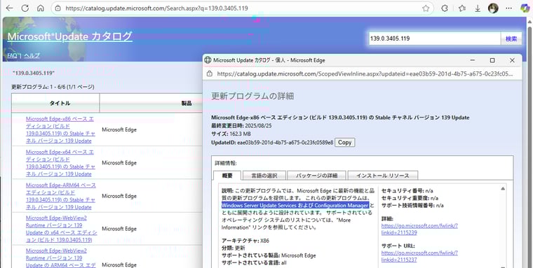Maximize the update details popup window
This screenshot has height=268, width=533.
click(492, 60)
